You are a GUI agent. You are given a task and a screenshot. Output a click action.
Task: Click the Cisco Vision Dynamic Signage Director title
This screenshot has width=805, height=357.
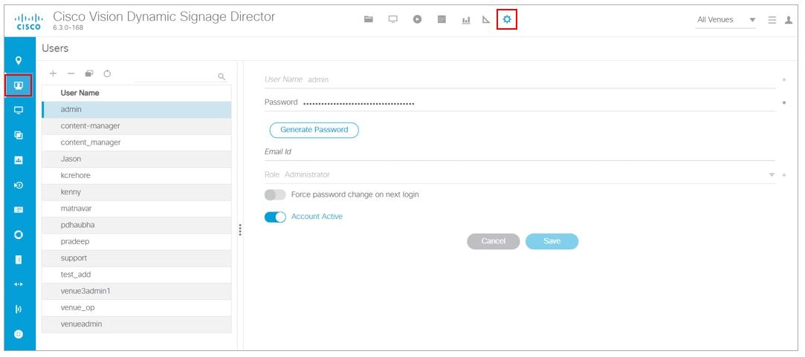(x=164, y=16)
